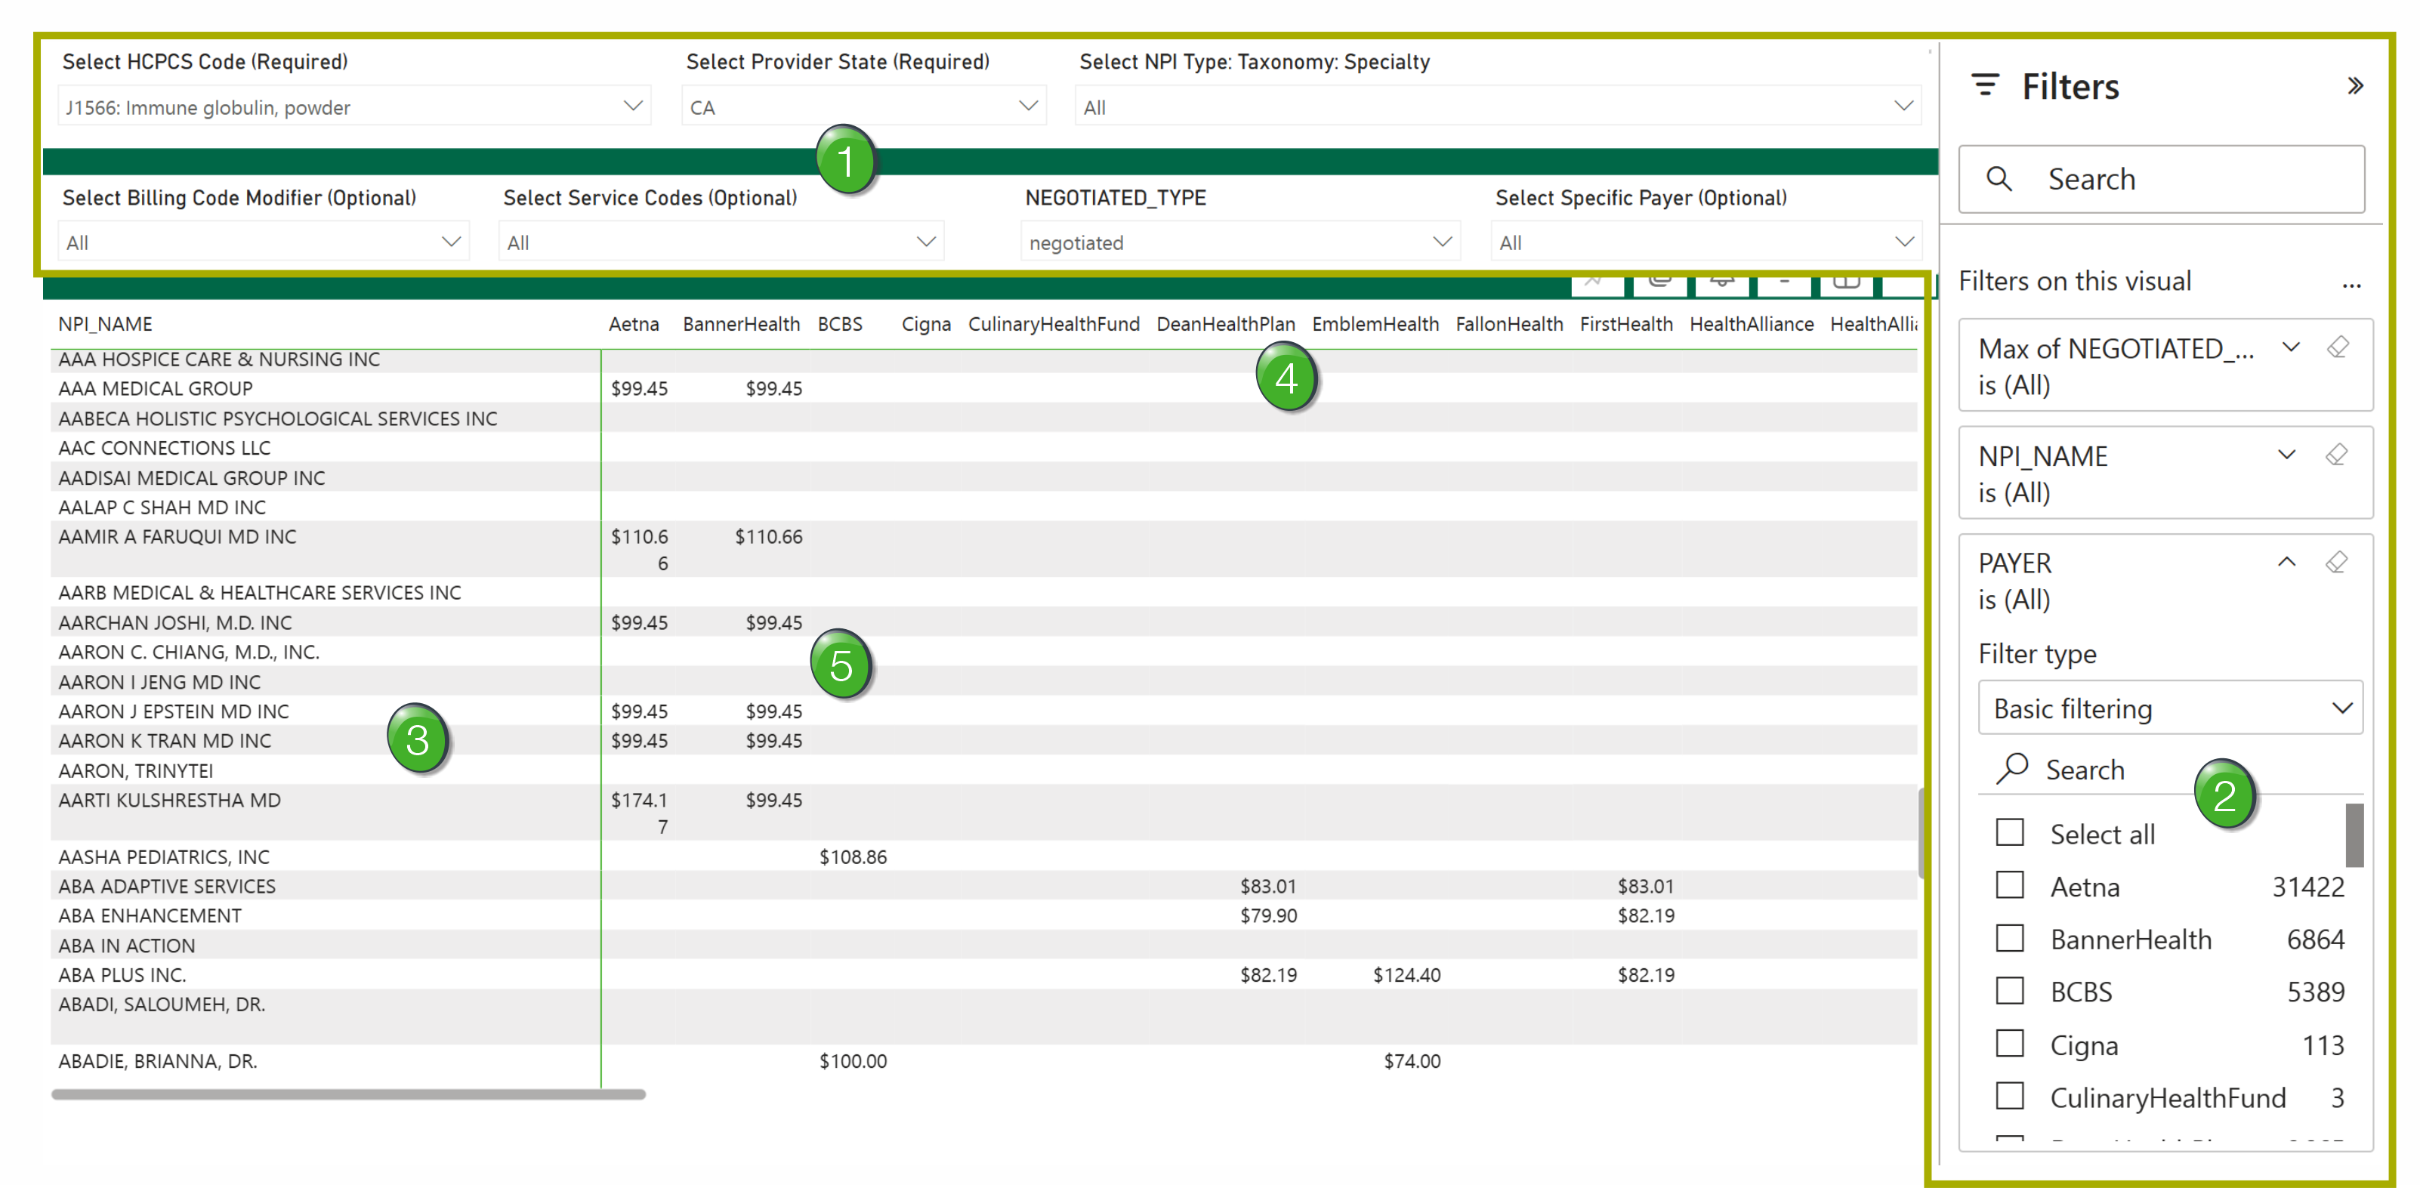
Task: Clear the PAYER filter with eraser icon
Action: point(2338,562)
